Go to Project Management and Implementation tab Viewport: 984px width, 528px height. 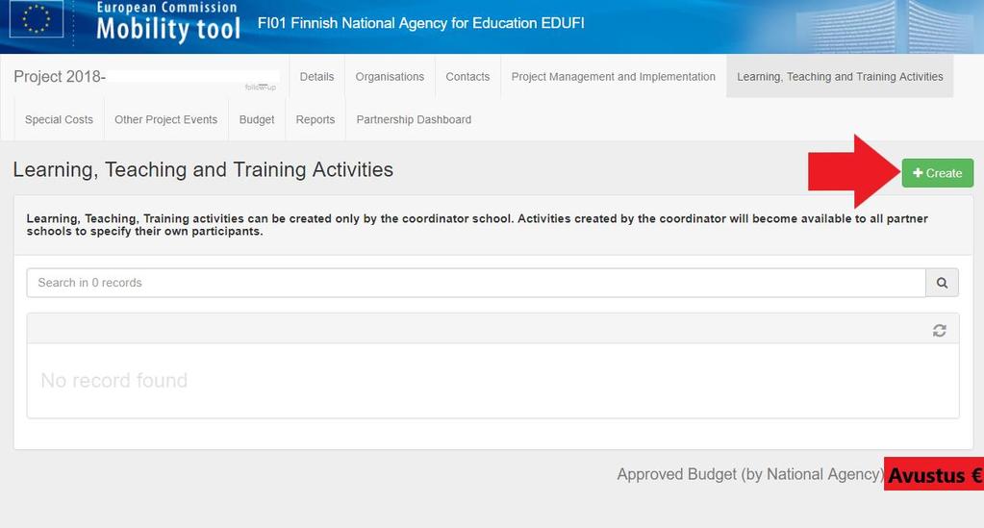[613, 77]
